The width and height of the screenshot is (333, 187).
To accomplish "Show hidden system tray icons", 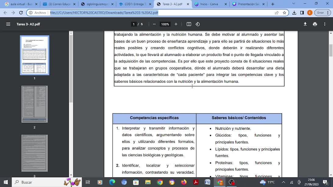I will point(284,182).
